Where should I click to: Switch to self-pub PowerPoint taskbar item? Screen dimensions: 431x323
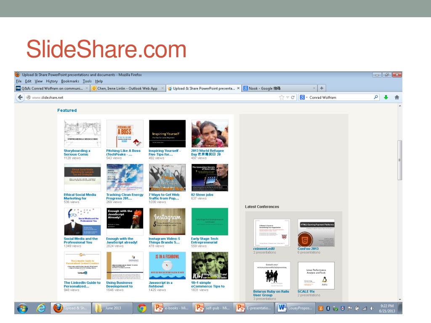(213, 308)
